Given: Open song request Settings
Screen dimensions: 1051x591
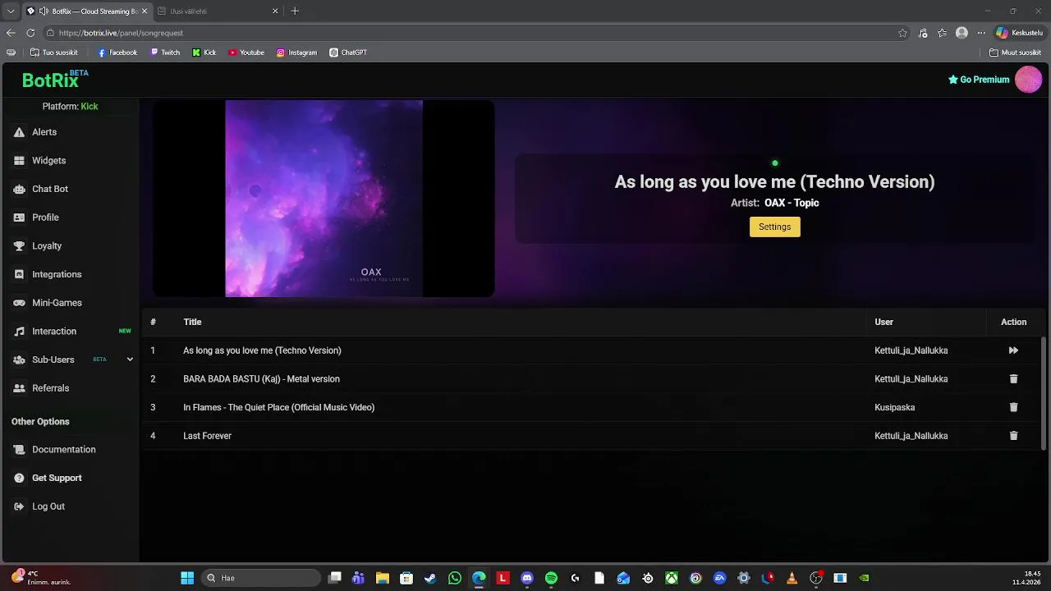Looking at the screenshot, I should (774, 227).
